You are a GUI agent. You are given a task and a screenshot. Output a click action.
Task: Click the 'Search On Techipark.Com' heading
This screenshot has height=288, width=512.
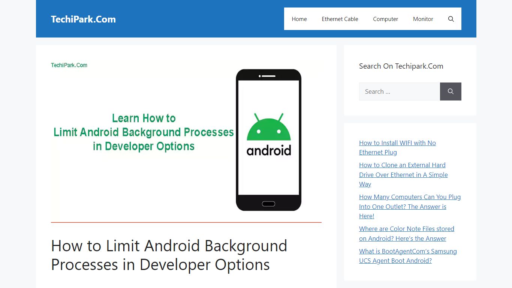401,66
